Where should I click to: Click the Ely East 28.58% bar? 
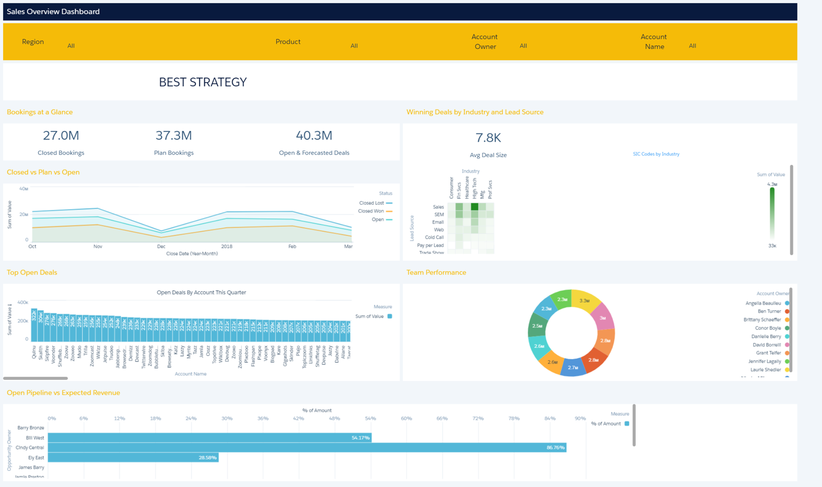pyautogui.click(x=133, y=457)
